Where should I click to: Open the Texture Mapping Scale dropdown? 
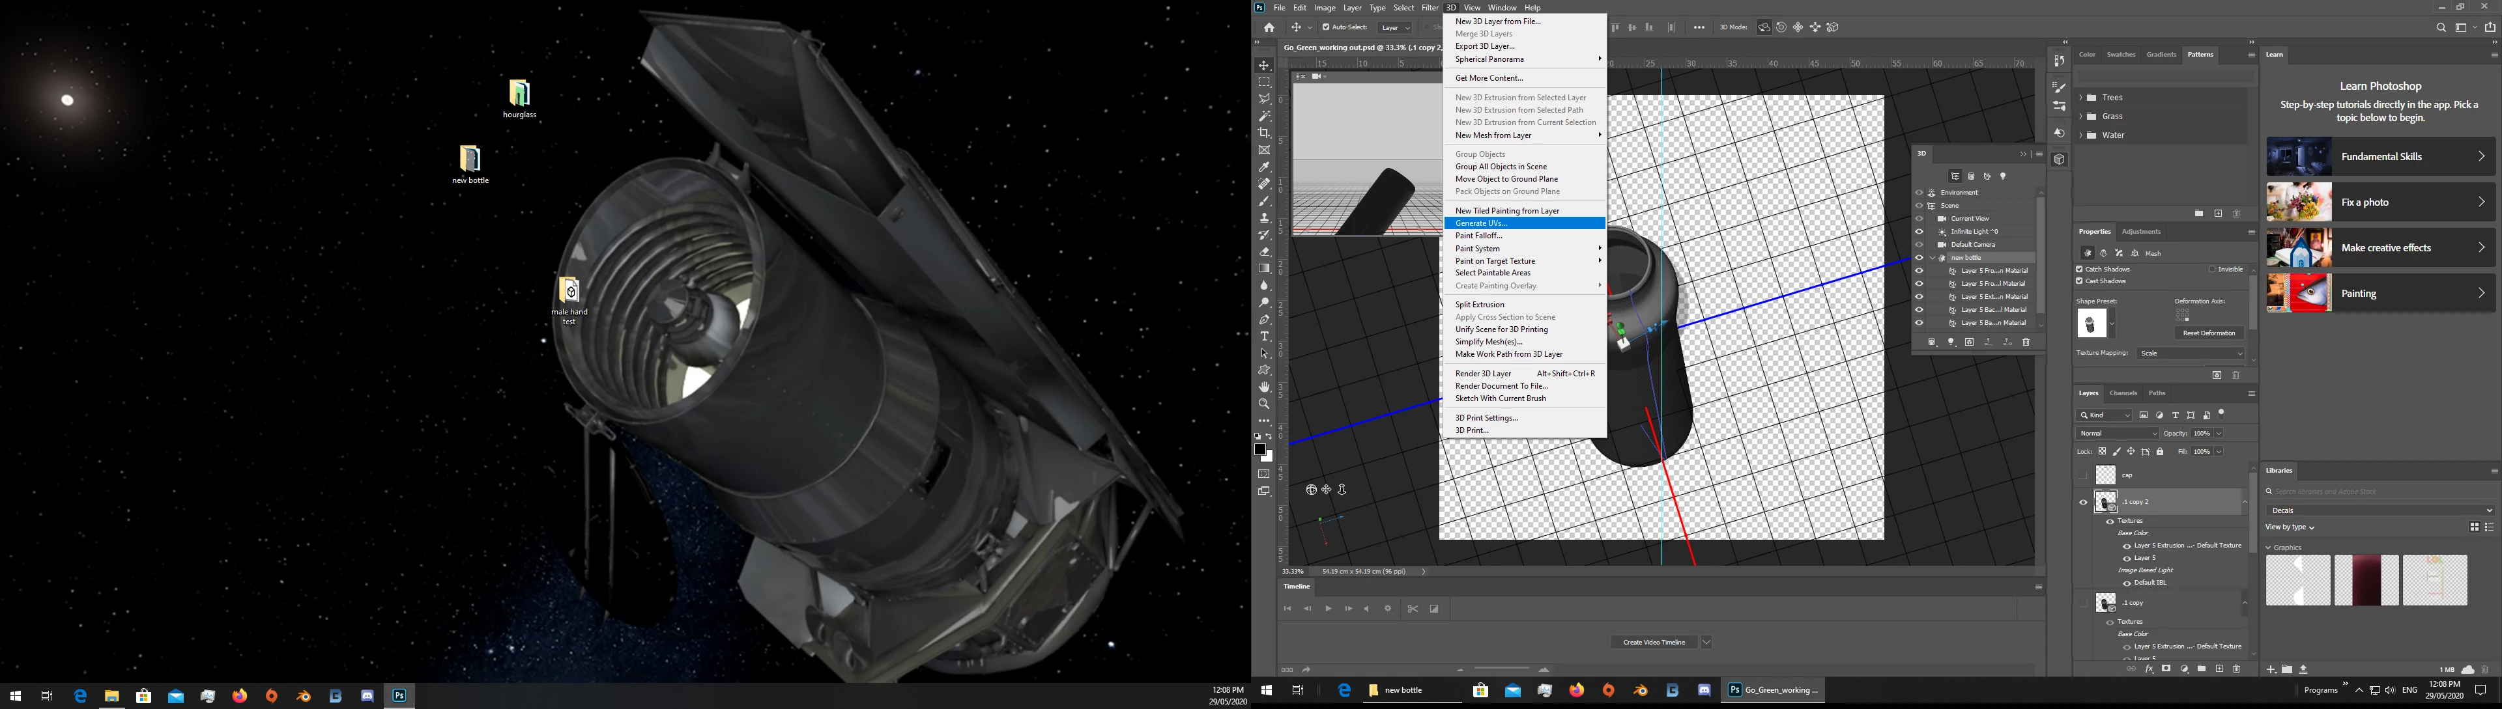pos(2190,353)
